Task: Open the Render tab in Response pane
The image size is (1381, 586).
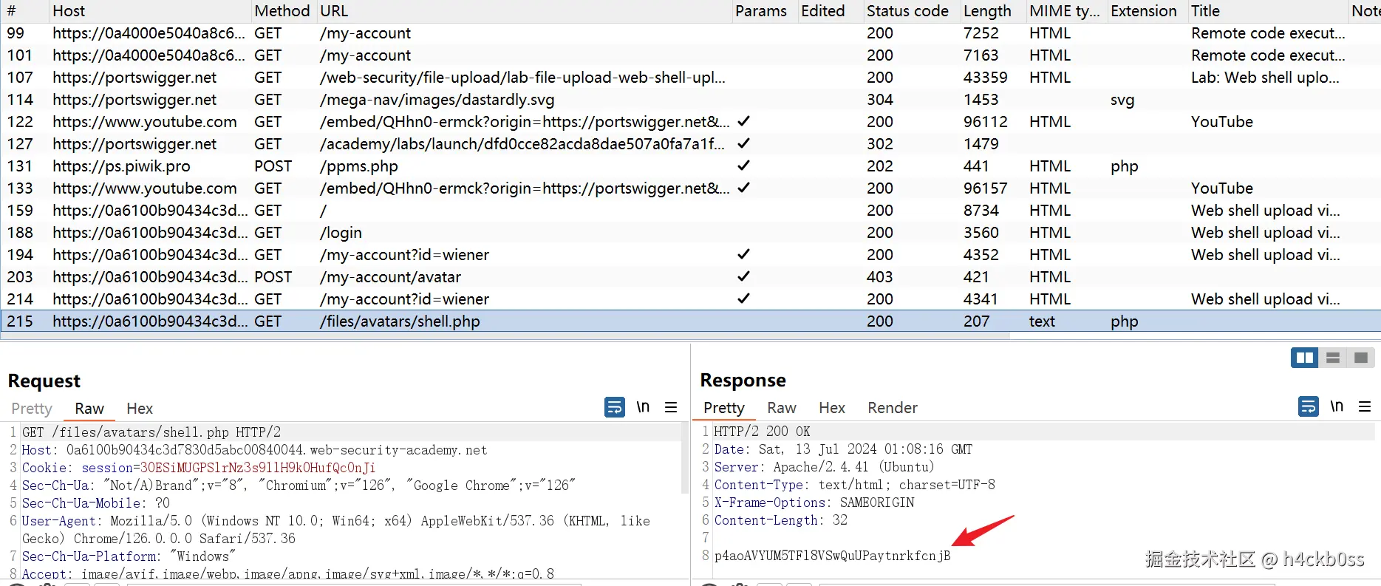Action: coord(893,408)
